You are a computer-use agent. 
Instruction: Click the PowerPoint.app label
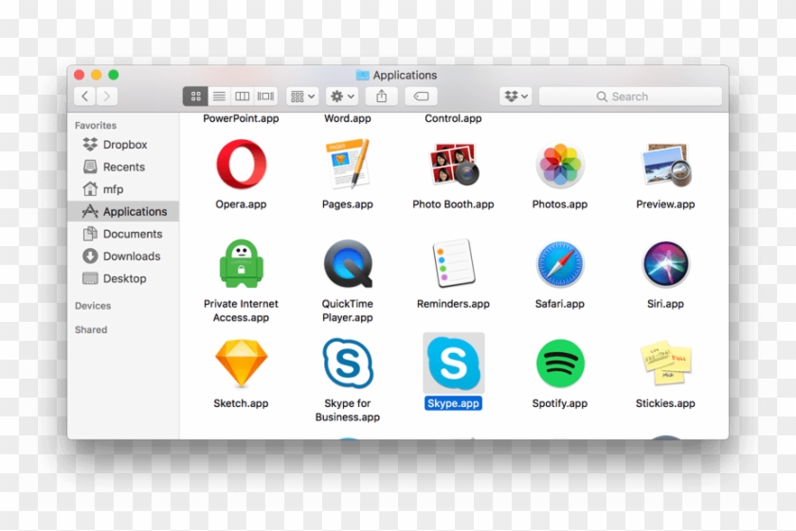(241, 118)
